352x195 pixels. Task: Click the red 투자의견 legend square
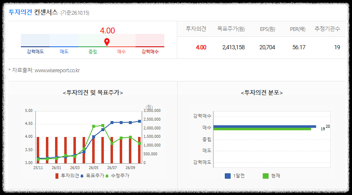[57, 176]
